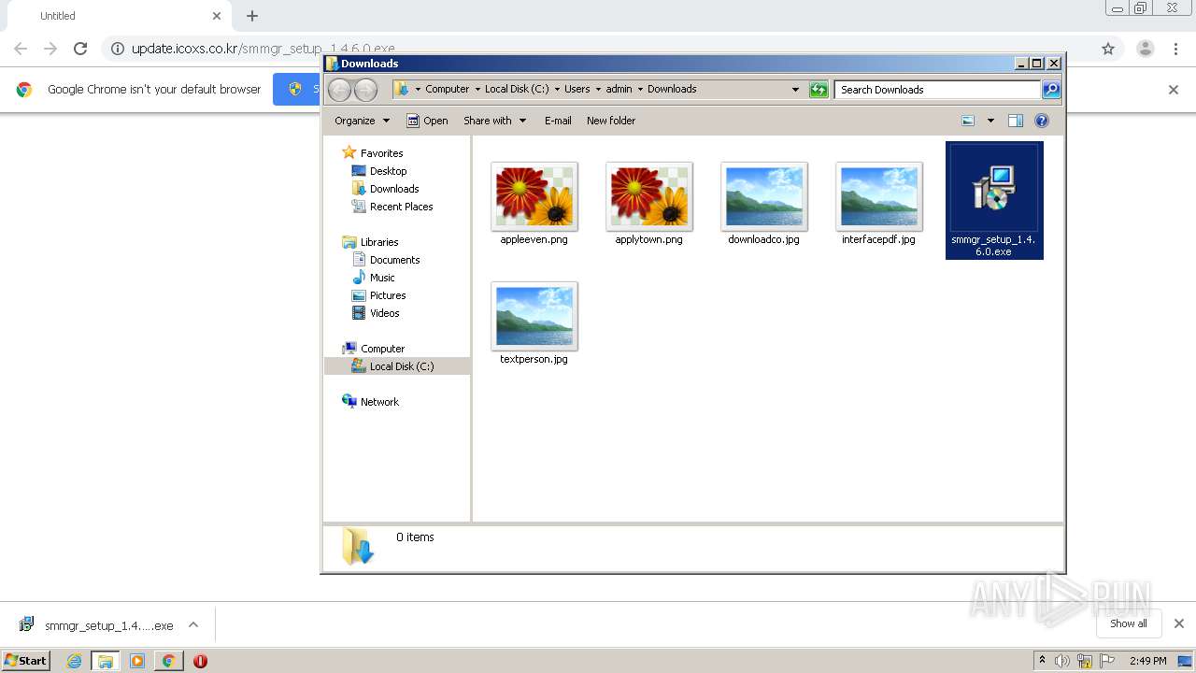Change the view with the view icon
This screenshot has height=673, width=1196.
pos(969,121)
